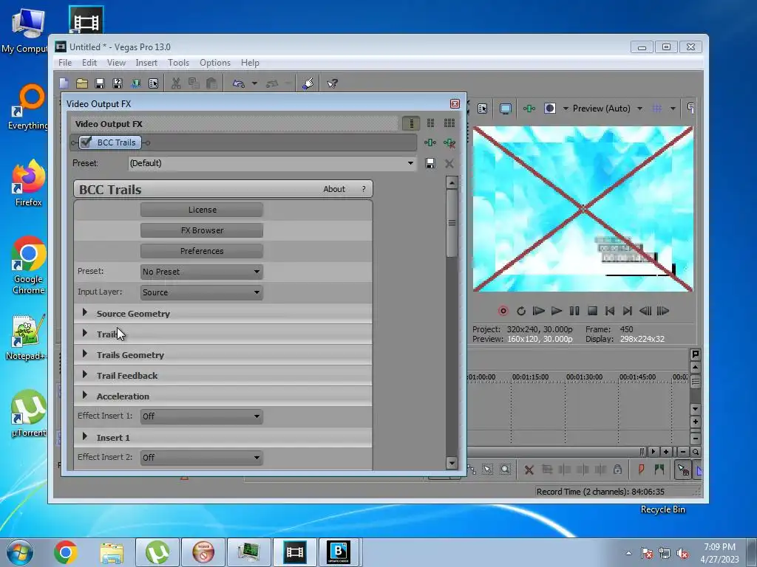Toggle the preview grid overlay icon
Screen dimensions: 757x567
click(x=657, y=109)
